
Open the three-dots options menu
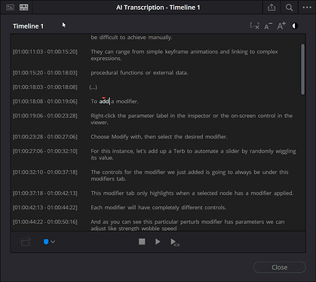(x=307, y=8)
